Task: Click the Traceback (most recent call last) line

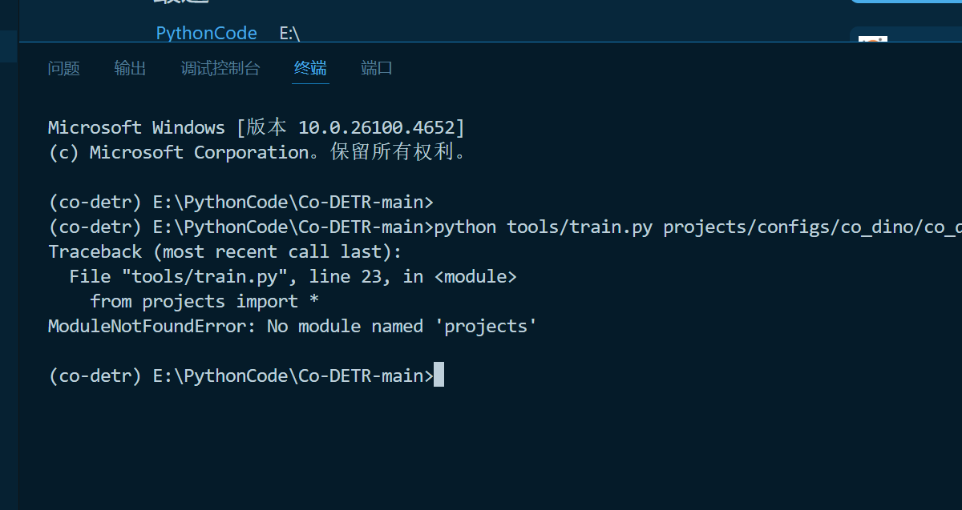Action: (224, 251)
